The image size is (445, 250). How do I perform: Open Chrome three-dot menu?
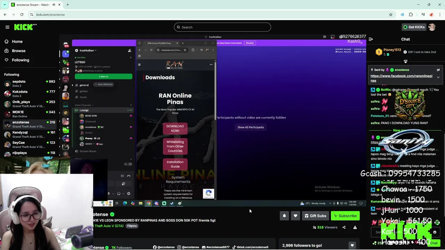tap(440, 15)
